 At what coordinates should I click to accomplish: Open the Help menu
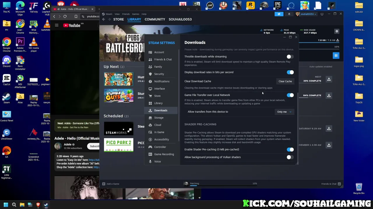click(x=144, y=14)
